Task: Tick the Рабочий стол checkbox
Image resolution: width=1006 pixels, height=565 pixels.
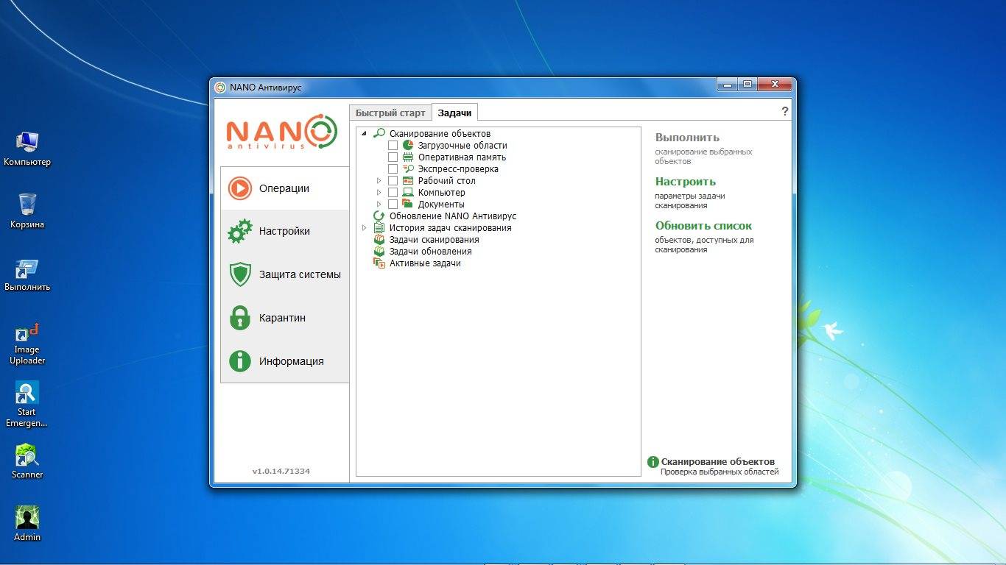Action: (x=393, y=180)
